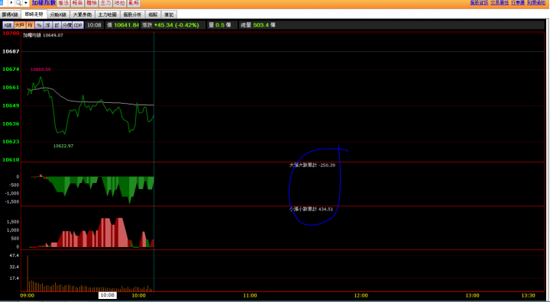This screenshot has width=550, height=302.
Task: Switch to the 筆記 tab
Action: point(170,14)
